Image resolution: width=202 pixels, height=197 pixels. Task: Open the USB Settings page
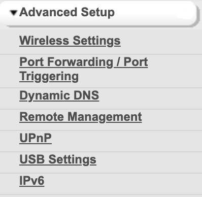coord(58,159)
